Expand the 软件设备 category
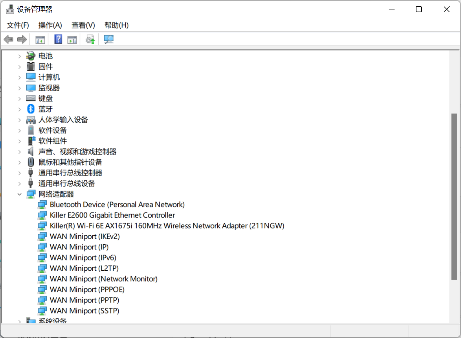This screenshot has width=461, height=338. (x=19, y=130)
